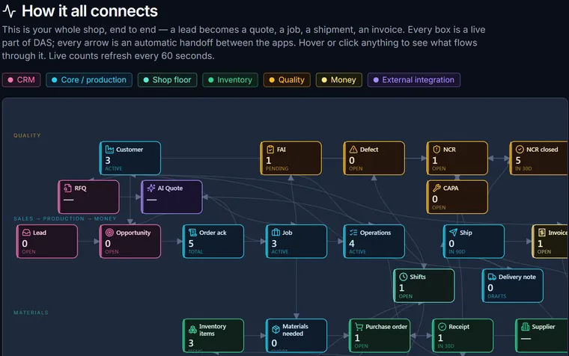Click the Invoice receipt icon
Image resolution: width=569 pixels, height=356 pixels.
coord(542,233)
